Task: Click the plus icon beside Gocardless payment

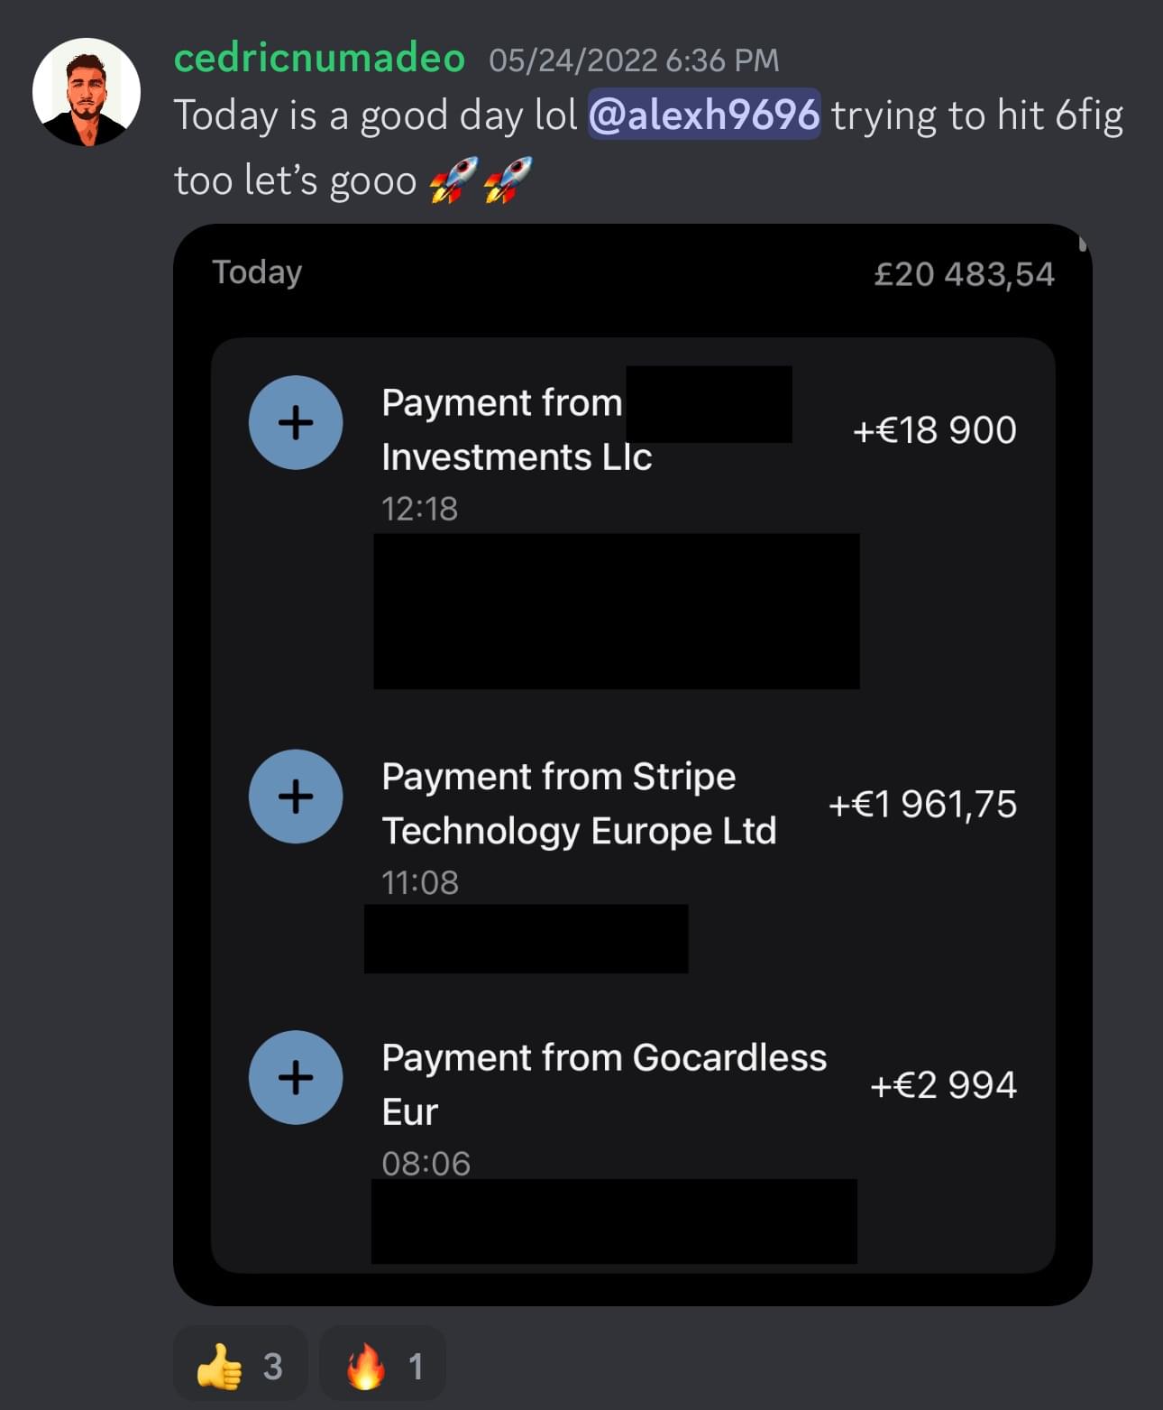Action: pyautogui.click(x=296, y=1077)
